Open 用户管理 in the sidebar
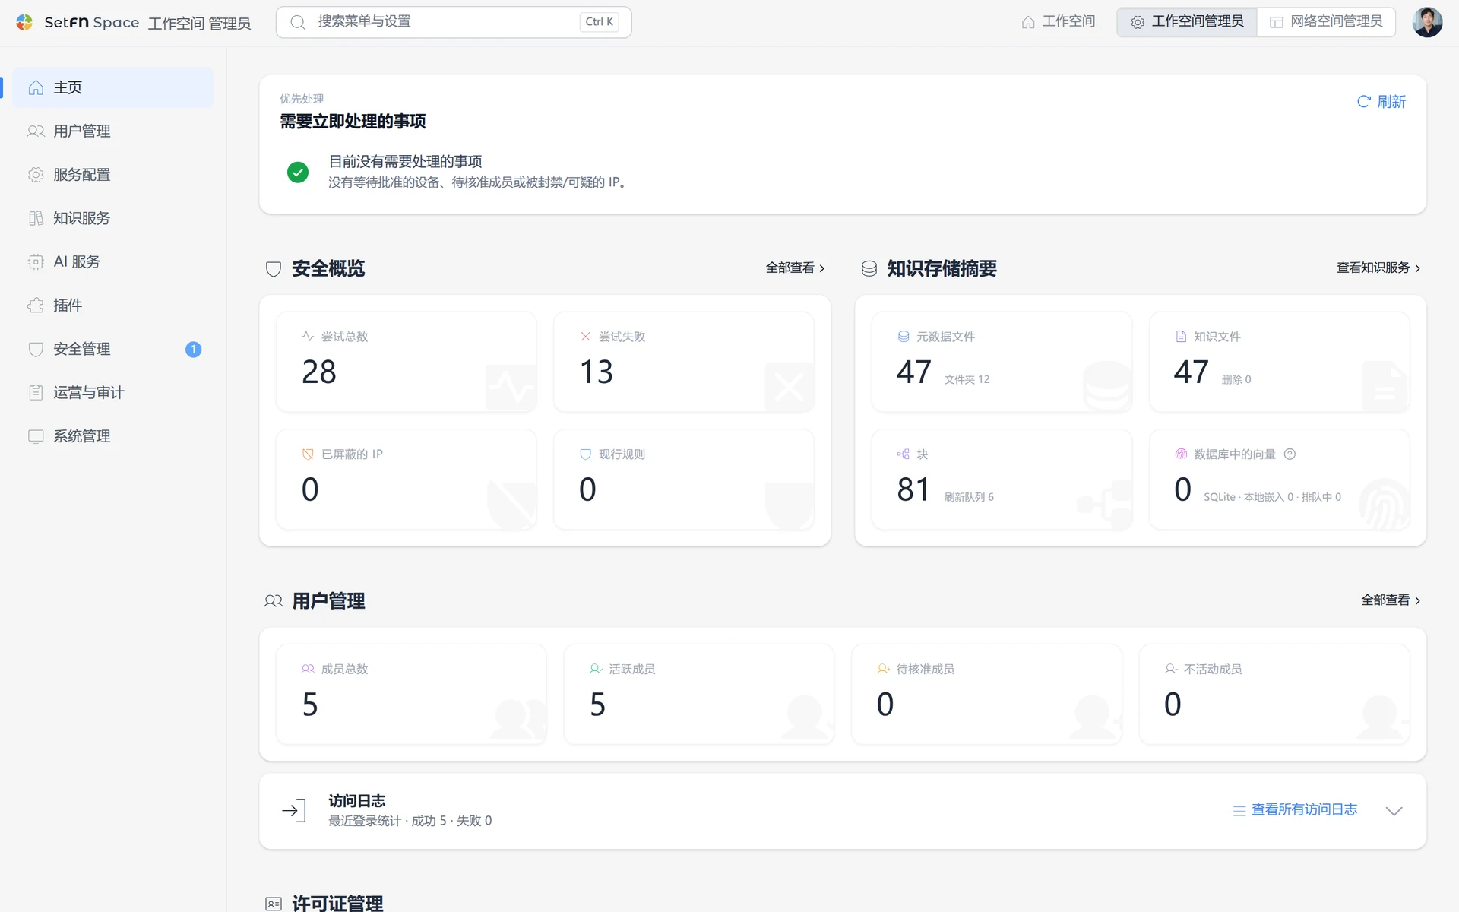Viewport: 1459px width, 912px height. [112, 131]
